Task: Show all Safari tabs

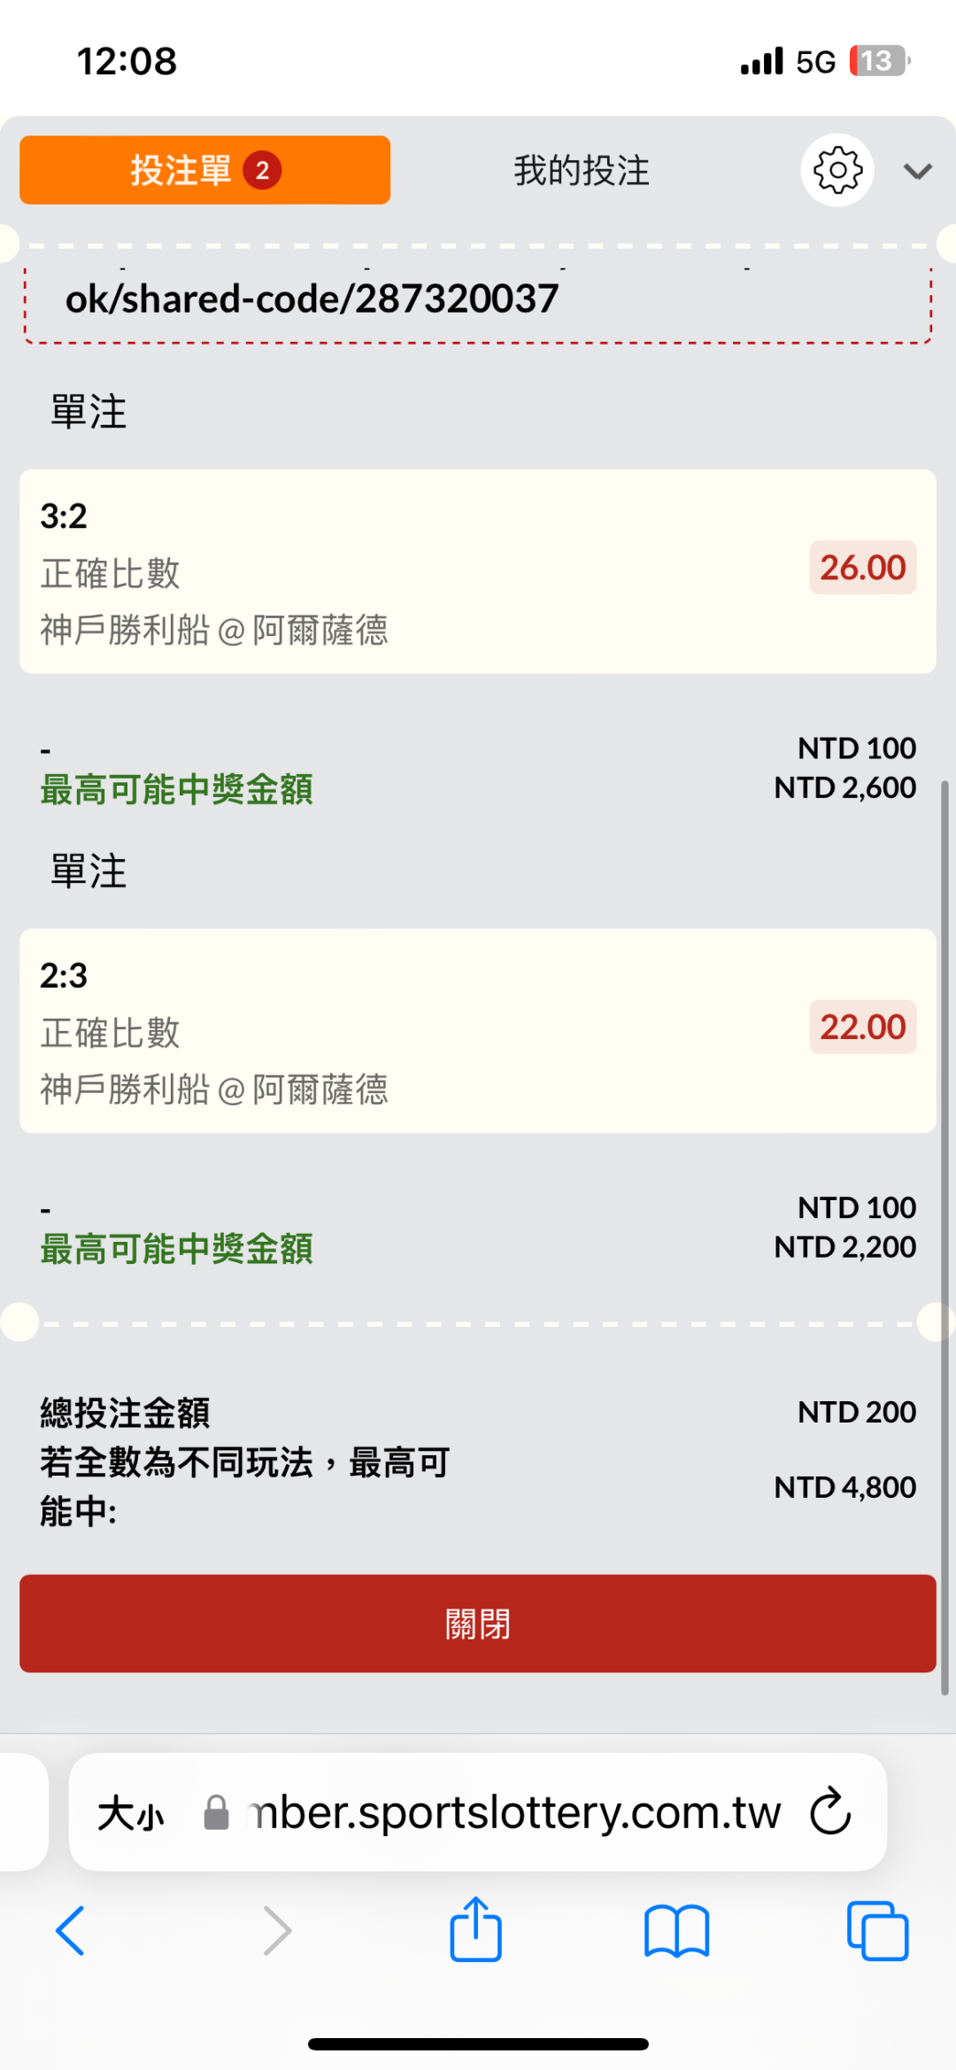Action: tap(877, 1930)
